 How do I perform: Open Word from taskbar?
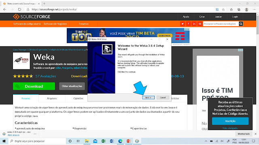pyautogui.click(x=112, y=141)
